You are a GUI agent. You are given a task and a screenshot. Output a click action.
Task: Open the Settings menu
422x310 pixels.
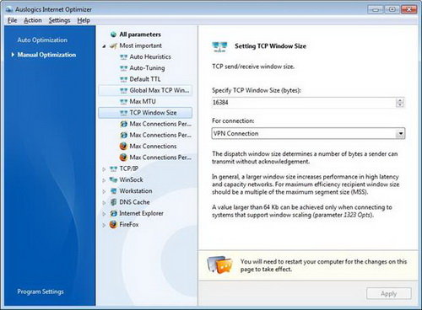[x=59, y=20]
